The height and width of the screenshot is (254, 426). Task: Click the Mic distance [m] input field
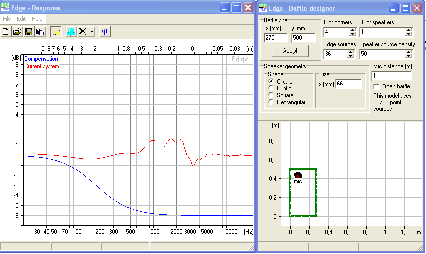pyautogui.click(x=391, y=76)
